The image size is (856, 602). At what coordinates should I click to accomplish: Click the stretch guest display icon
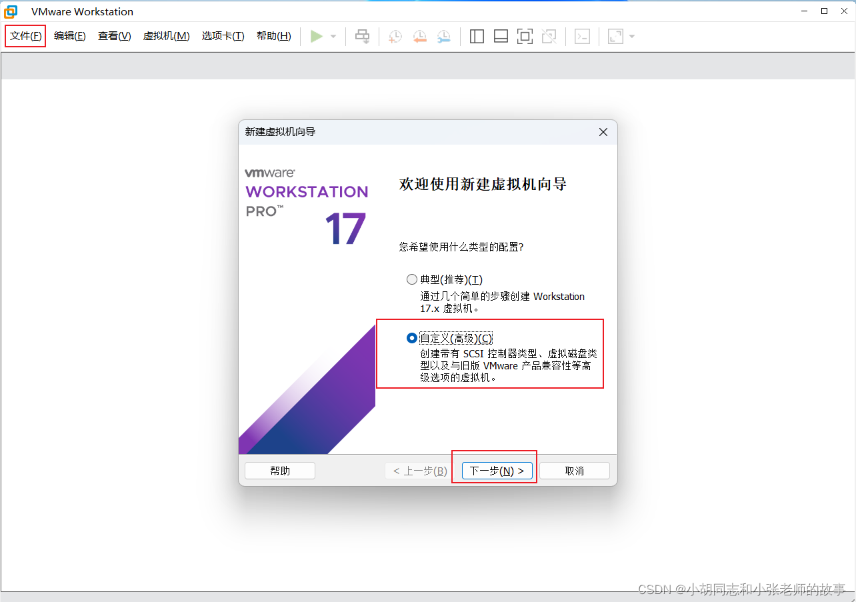pos(615,37)
